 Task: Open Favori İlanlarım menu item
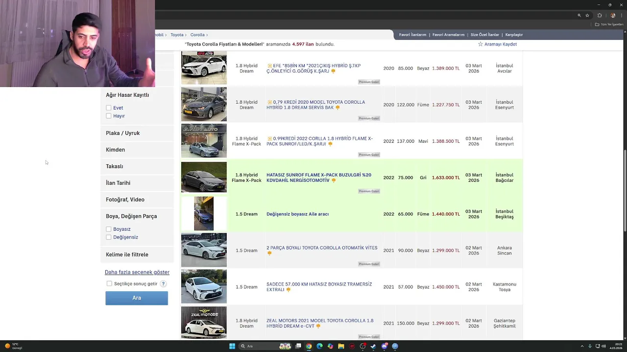(412, 35)
